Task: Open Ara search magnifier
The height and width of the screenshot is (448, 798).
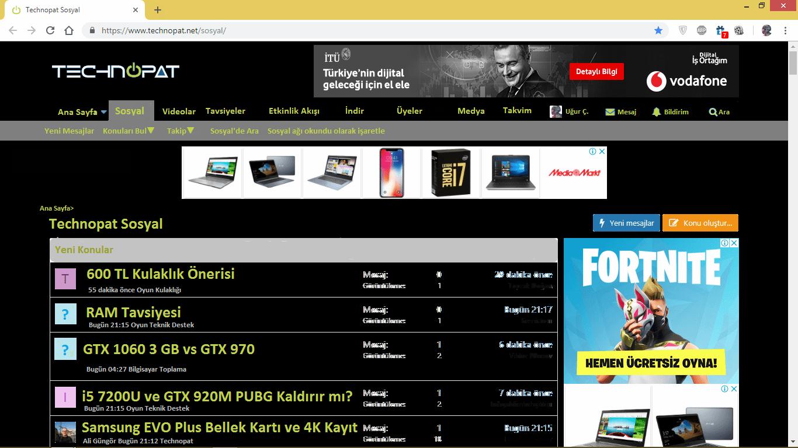Action: pyautogui.click(x=713, y=111)
